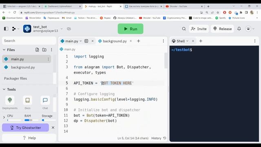Expand the Shell tab dropdown arrow
Viewport: 261px width, 147px height.
[x=188, y=41]
